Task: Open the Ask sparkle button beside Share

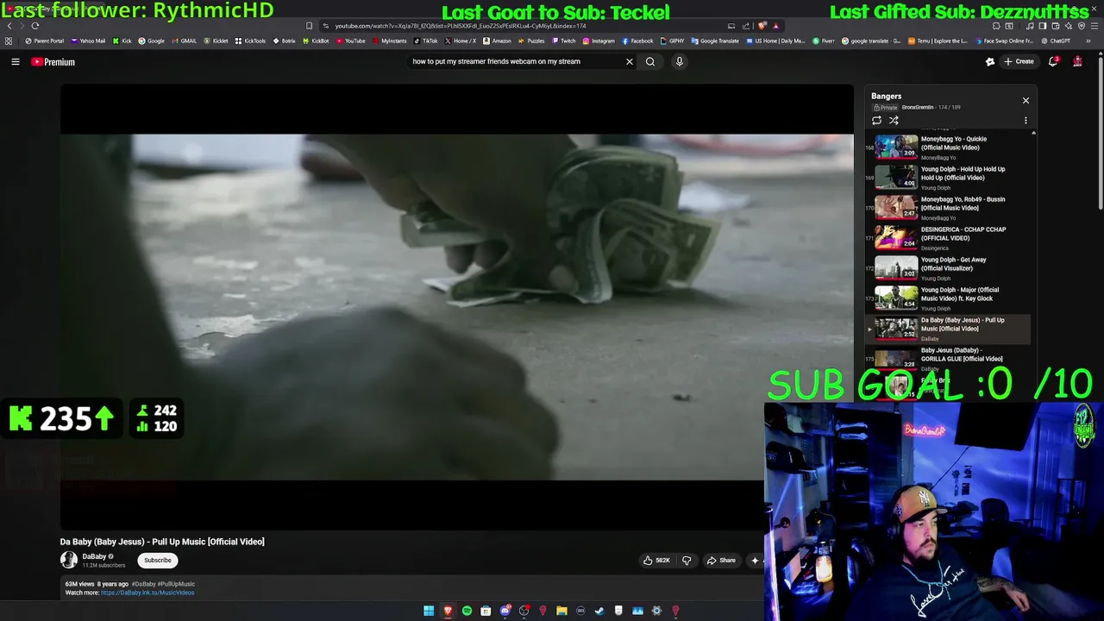Action: [755, 561]
